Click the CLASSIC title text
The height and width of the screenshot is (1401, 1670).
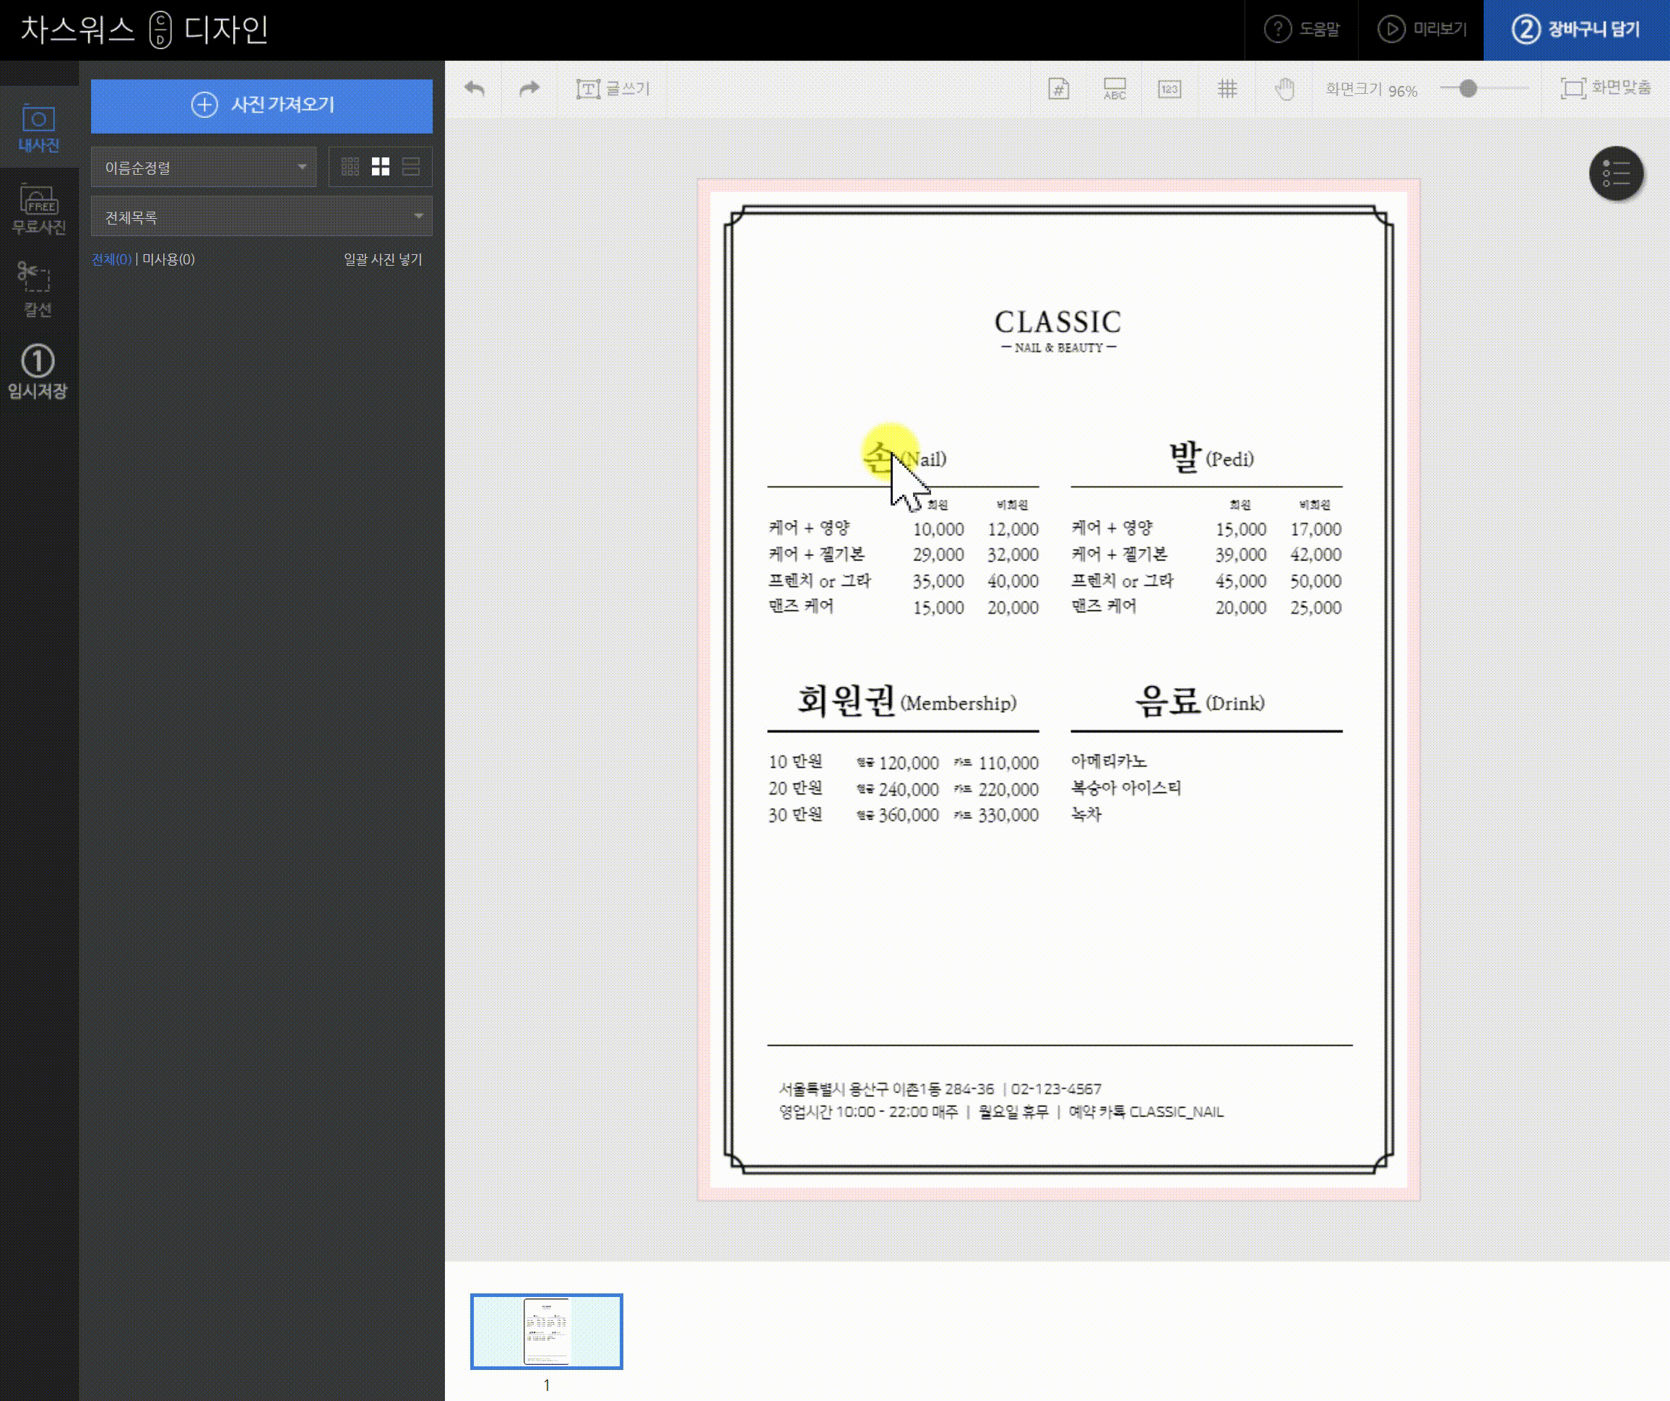[x=1057, y=322]
